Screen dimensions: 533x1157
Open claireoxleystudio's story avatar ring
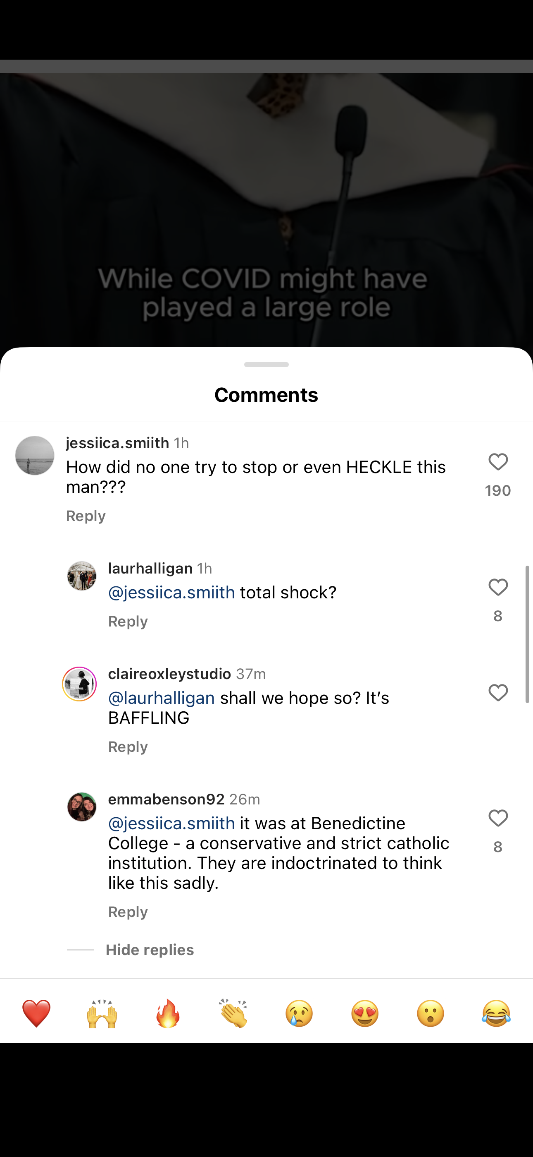pyautogui.click(x=79, y=684)
